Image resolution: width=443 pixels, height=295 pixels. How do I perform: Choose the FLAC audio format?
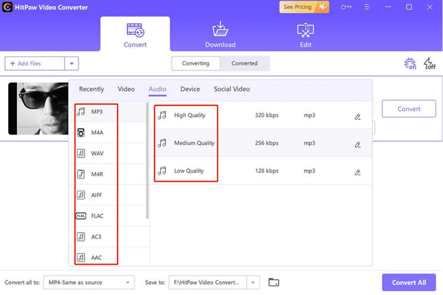tap(97, 215)
